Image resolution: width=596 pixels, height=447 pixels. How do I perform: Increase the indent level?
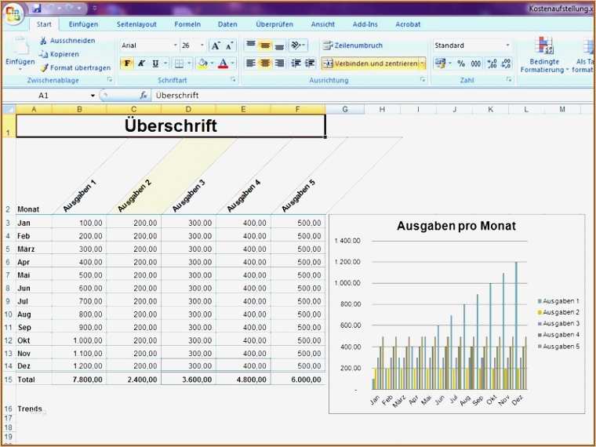[x=310, y=63]
